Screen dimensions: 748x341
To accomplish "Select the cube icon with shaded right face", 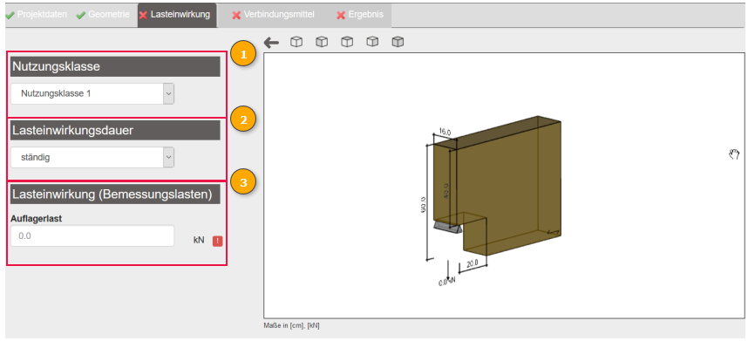I will pyautogui.click(x=372, y=42).
